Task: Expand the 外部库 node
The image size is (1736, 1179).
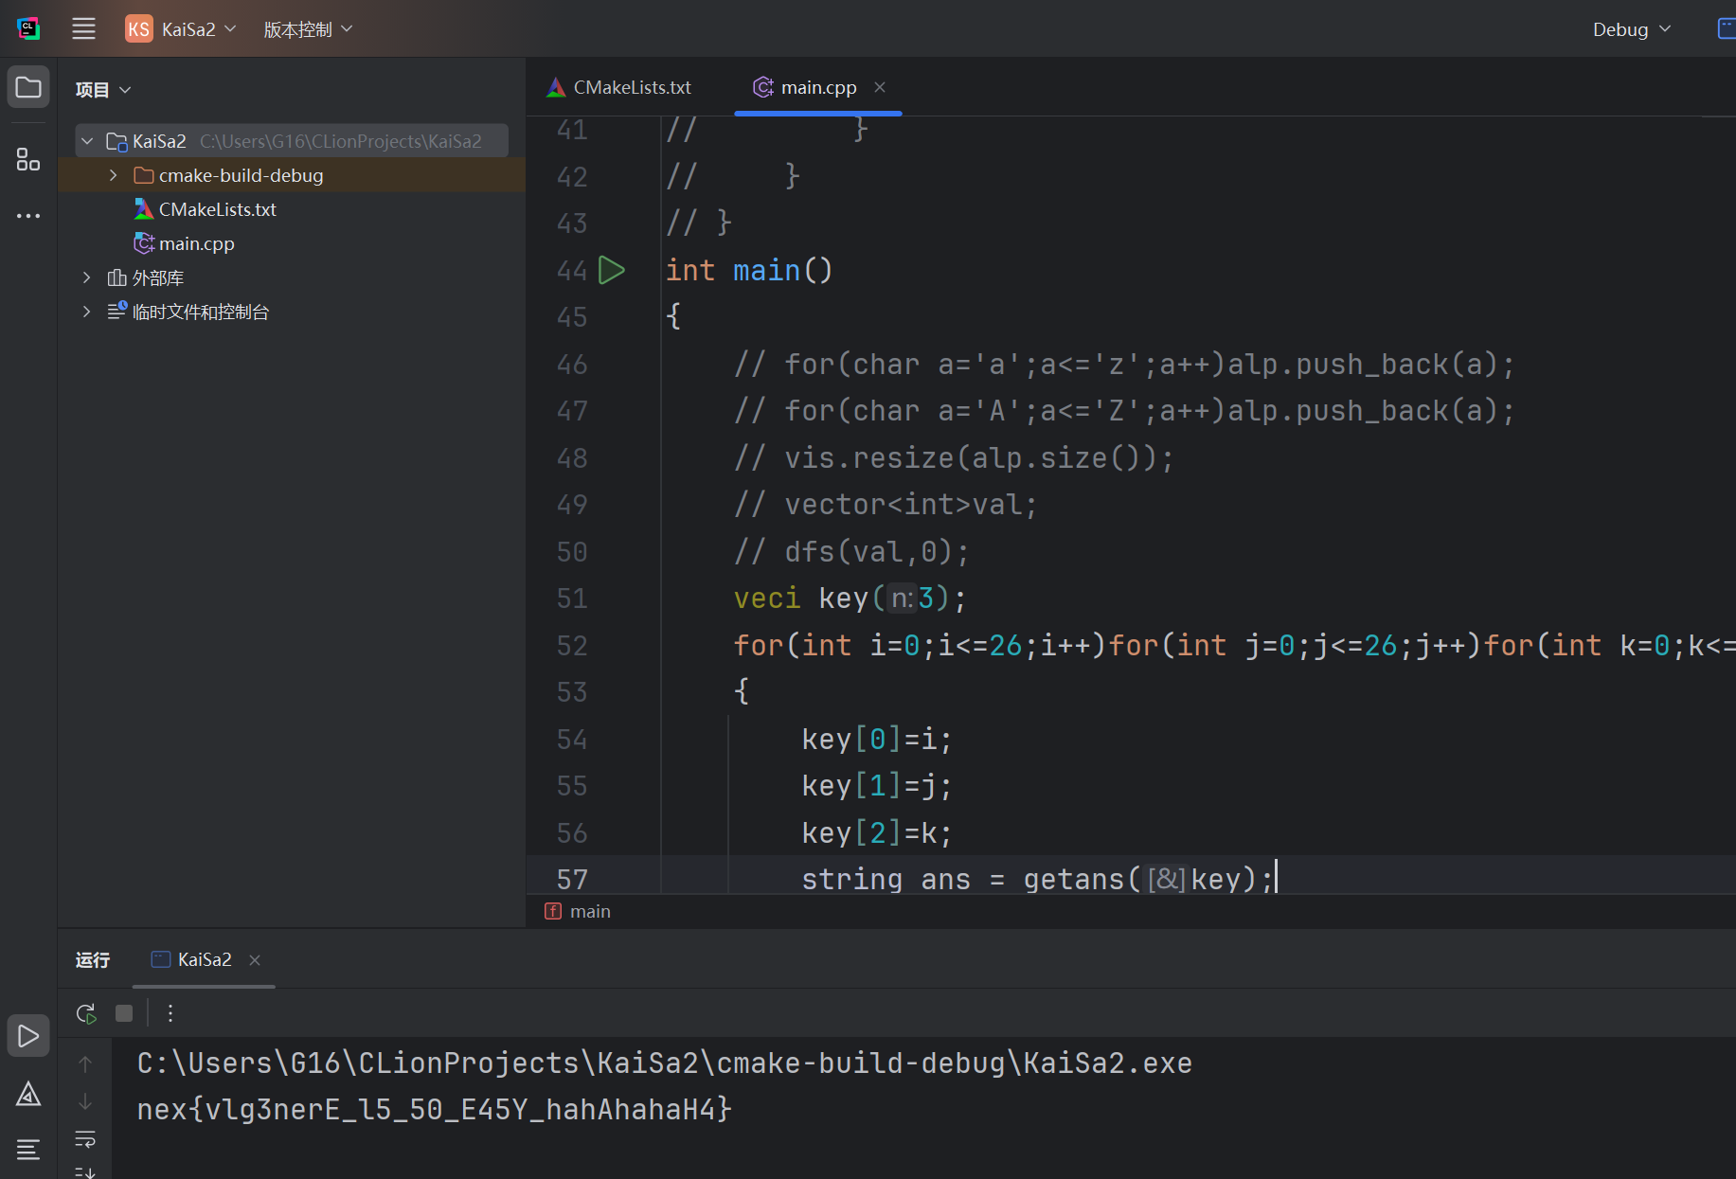Action: (x=87, y=277)
